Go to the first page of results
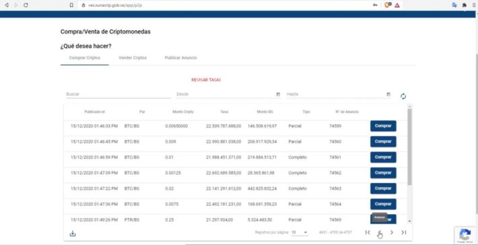 click(368, 232)
